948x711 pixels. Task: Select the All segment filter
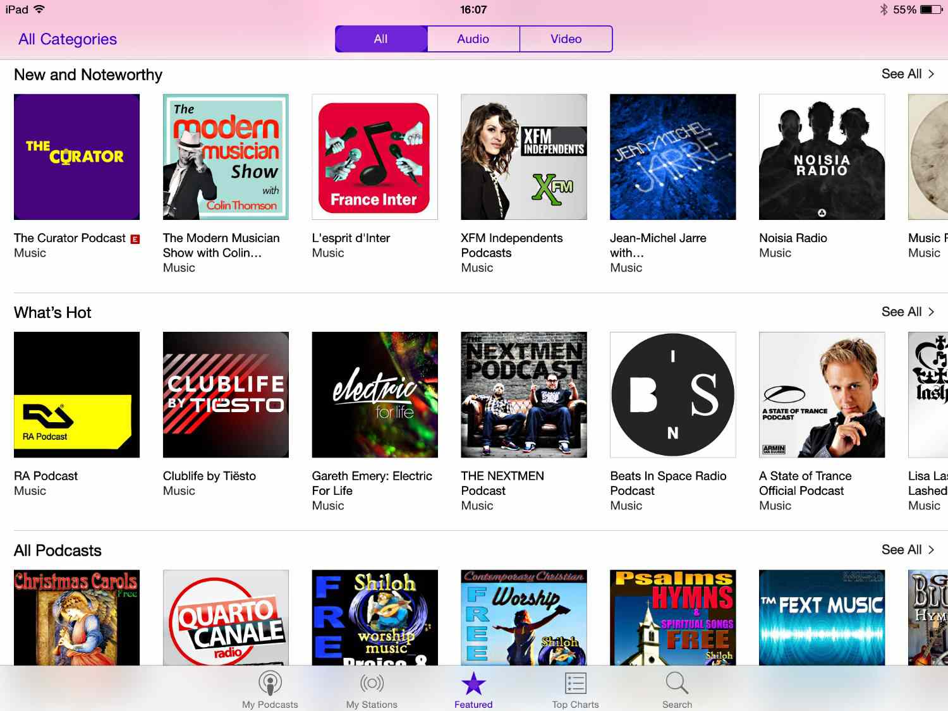tap(381, 39)
